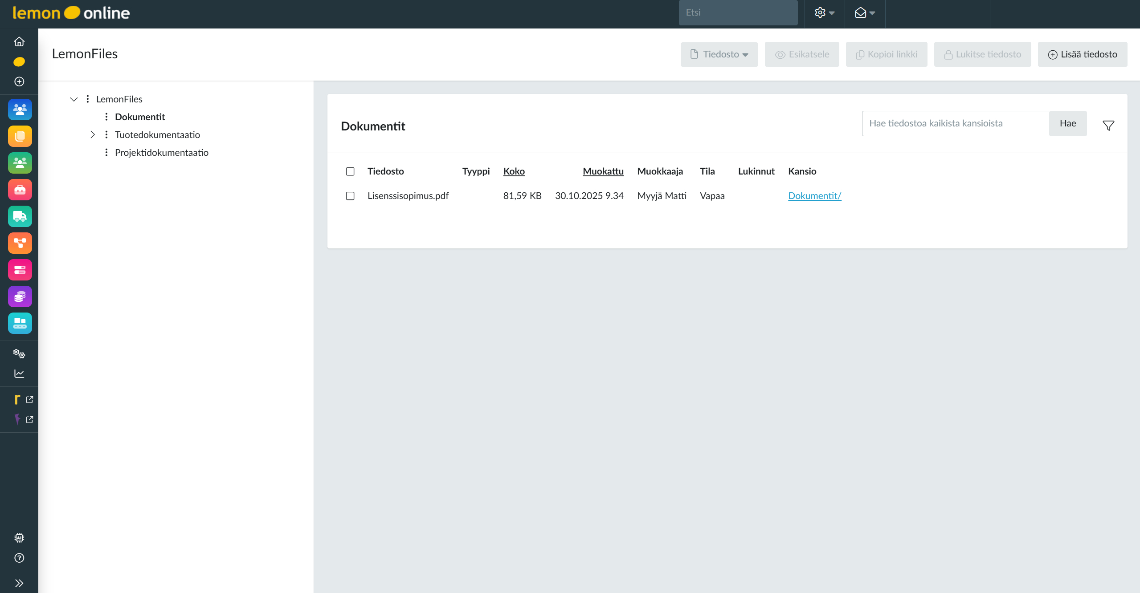Open the Dokumentit/ folder link
The image size is (1140, 593).
(814, 196)
